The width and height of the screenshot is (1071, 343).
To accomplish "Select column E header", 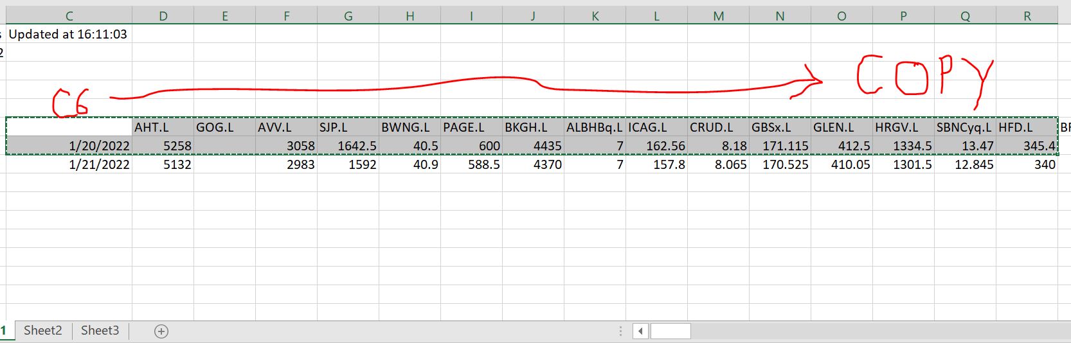I will (224, 16).
